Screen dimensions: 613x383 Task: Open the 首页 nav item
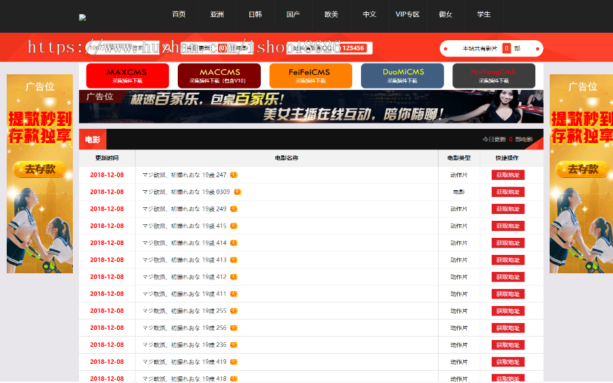(178, 14)
